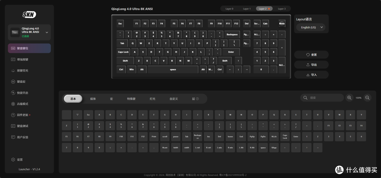Pick the home key in the key palette

tap(230, 136)
